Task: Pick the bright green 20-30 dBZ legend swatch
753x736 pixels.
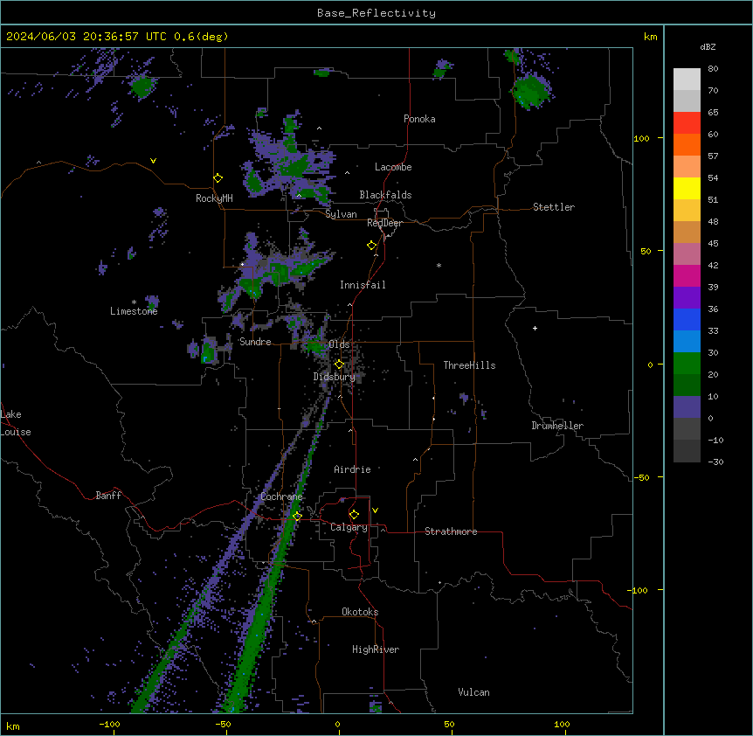Action: click(x=687, y=364)
